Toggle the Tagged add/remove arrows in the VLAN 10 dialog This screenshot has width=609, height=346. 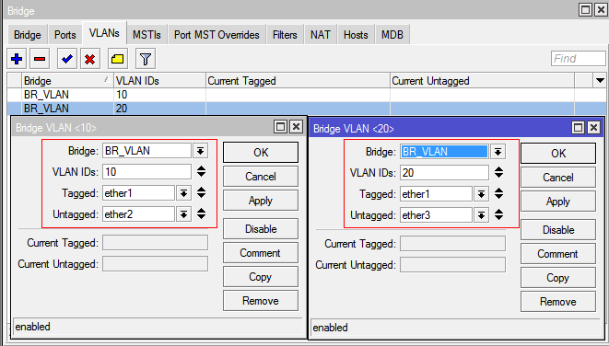click(201, 192)
